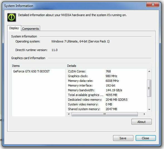Click the vertical scrollbar thumb in Details
The width and height of the screenshot is (164, 149).
point(149,88)
